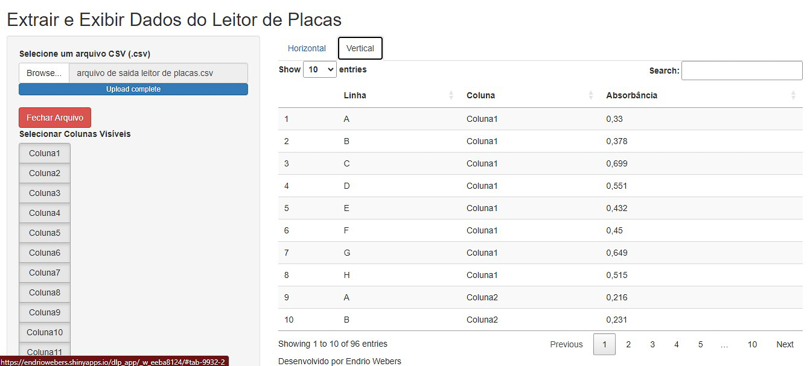Go to page 2 of the table
The height and width of the screenshot is (366, 810).
pyautogui.click(x=628, y=344)
